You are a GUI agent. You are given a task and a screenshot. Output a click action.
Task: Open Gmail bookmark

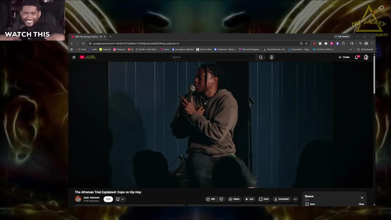82,50
